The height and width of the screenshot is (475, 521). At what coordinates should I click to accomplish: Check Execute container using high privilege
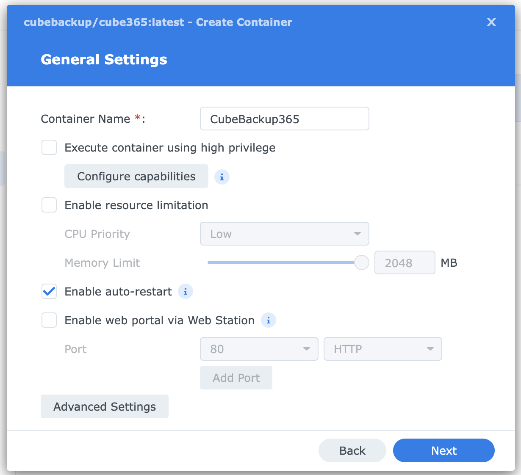49,147
